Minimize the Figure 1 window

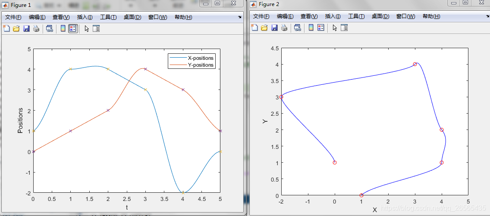(x=206, y=3)
